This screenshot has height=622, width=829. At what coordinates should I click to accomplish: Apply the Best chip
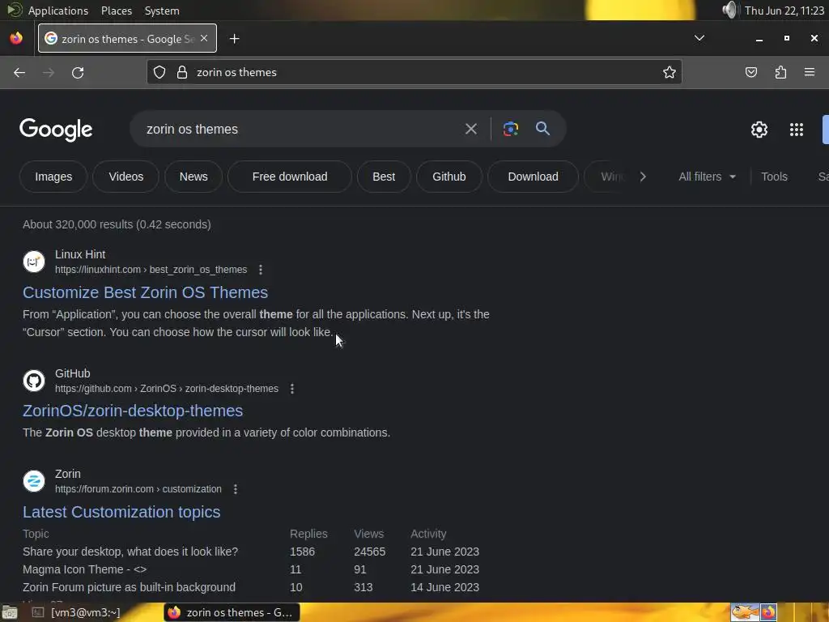coord(384,177)
